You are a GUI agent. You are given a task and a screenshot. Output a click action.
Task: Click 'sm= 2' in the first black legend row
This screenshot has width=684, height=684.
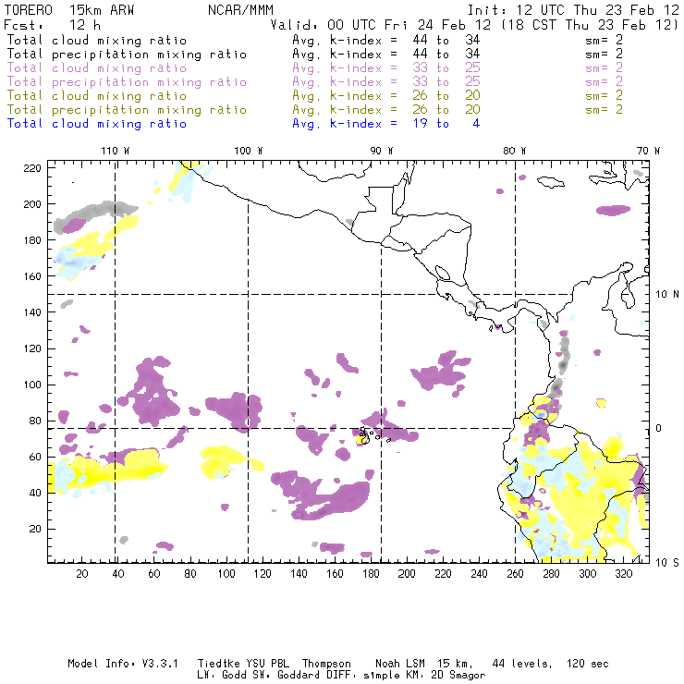[604, 40]
